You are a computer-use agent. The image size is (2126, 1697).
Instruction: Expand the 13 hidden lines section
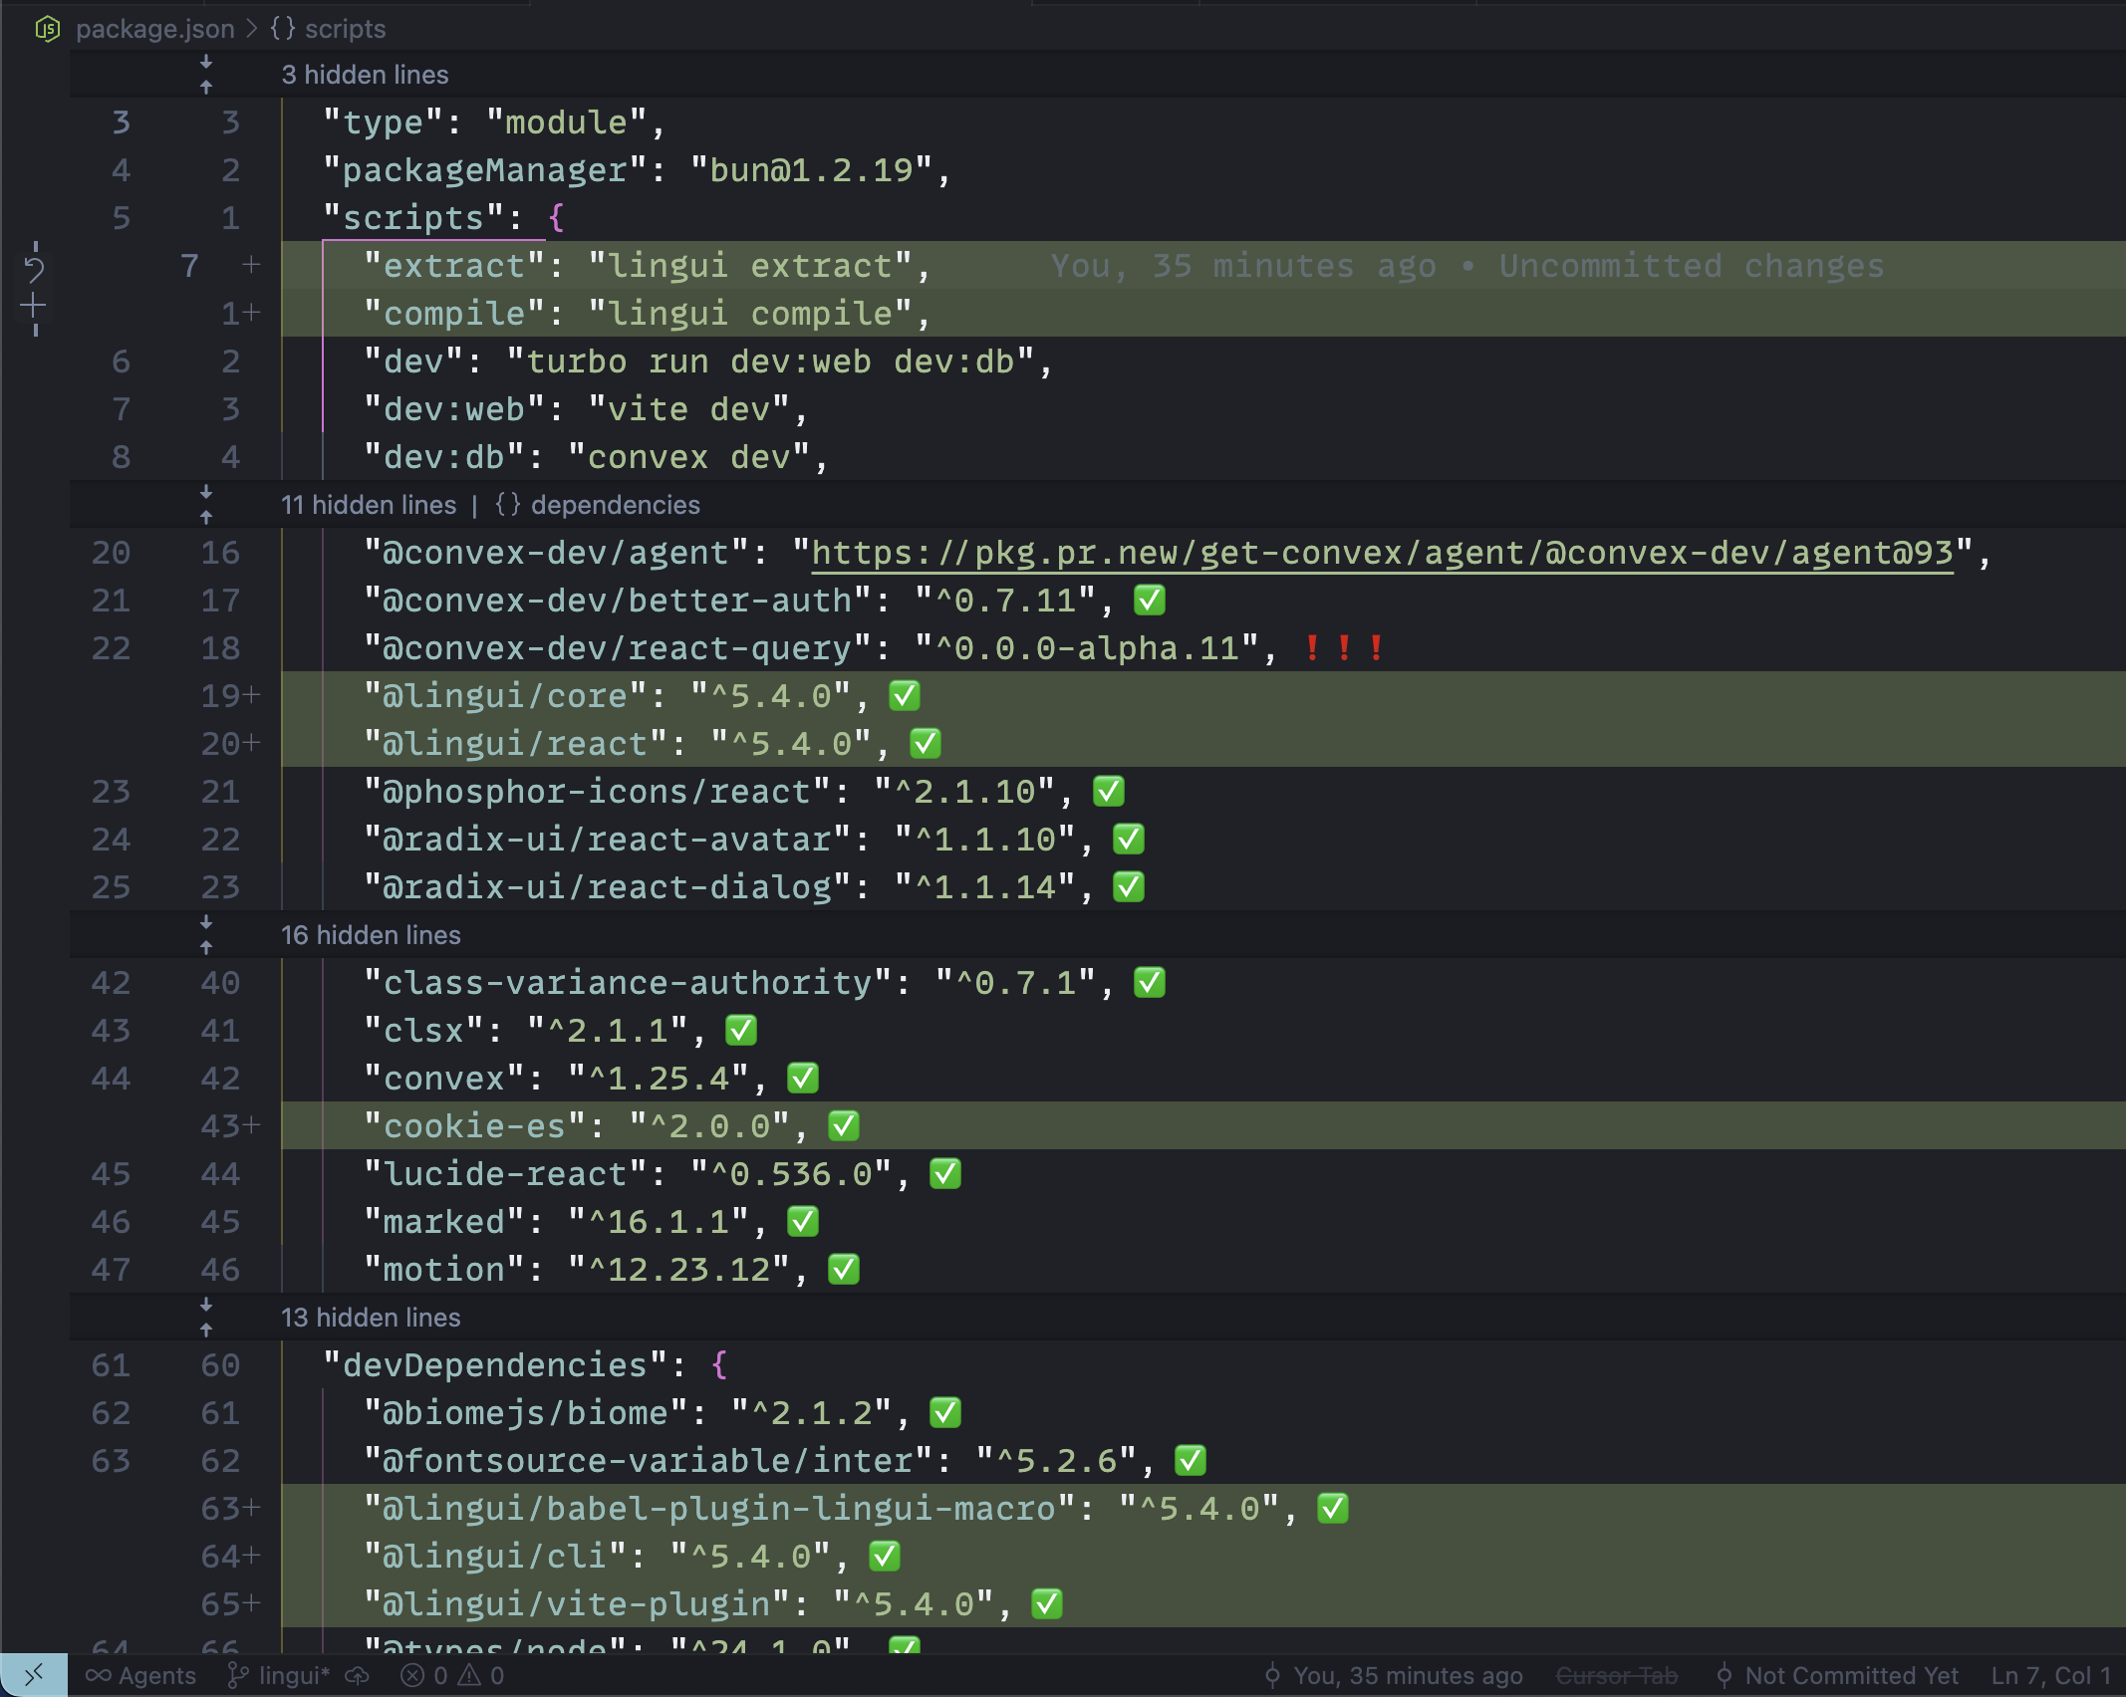[371, 1318]
